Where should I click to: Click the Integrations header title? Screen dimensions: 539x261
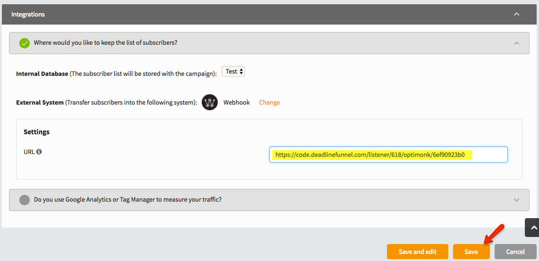[x=28, y=15]
